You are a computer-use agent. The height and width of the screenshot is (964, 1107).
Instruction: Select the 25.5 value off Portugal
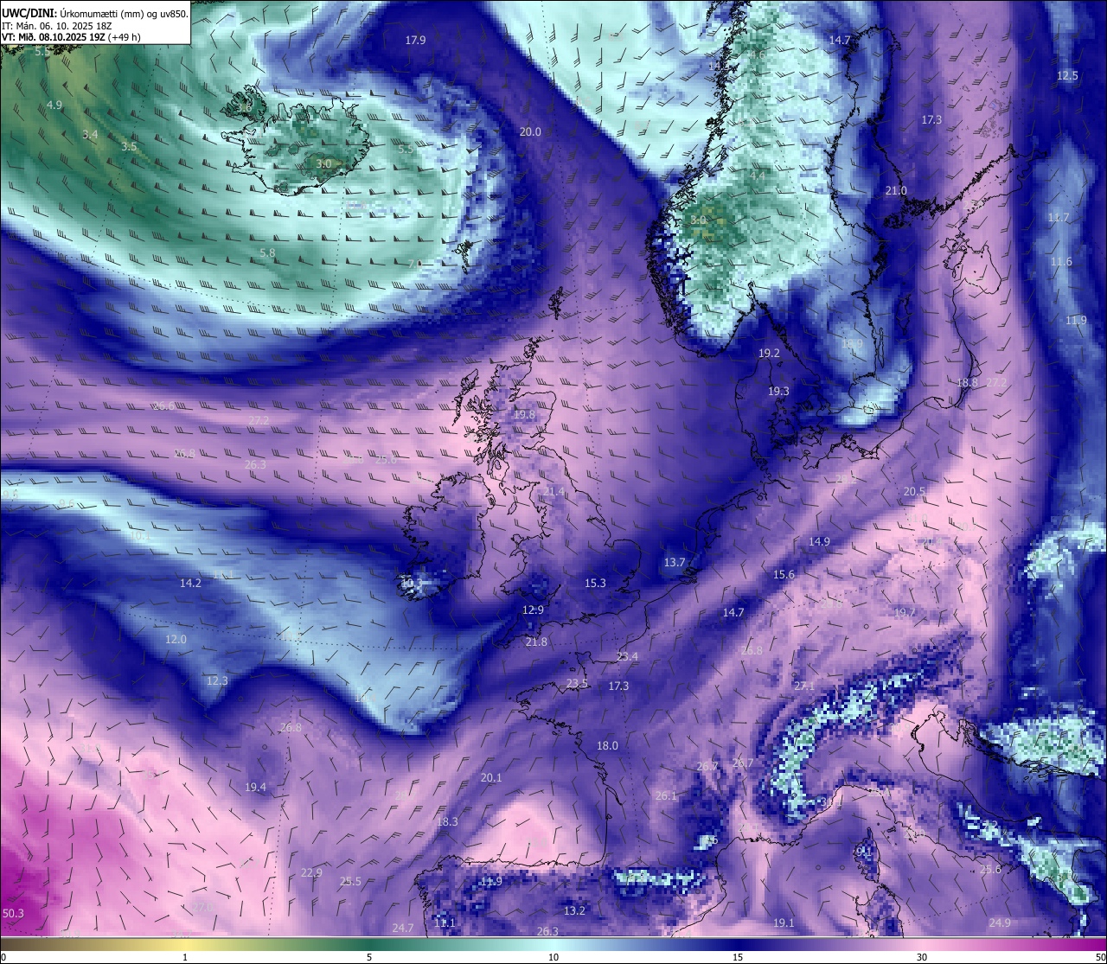[x=350, y=881]
